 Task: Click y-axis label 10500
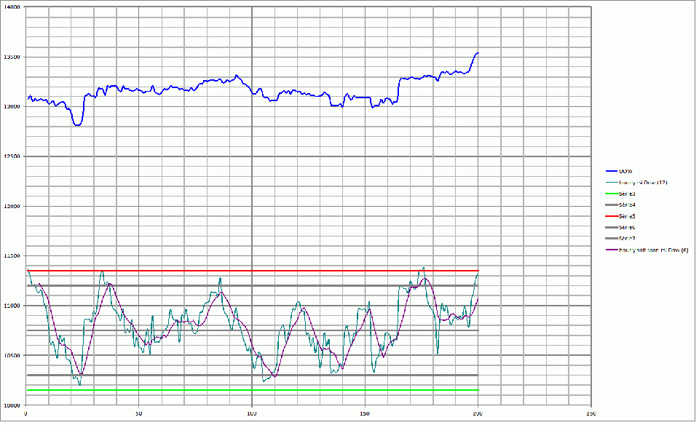click(12, 356)
